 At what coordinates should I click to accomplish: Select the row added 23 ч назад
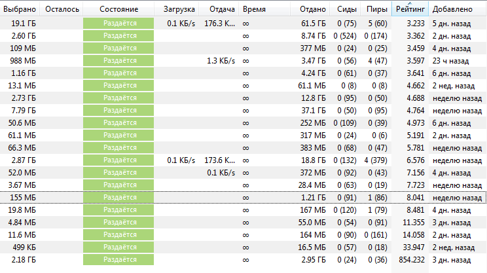point(243,61)
